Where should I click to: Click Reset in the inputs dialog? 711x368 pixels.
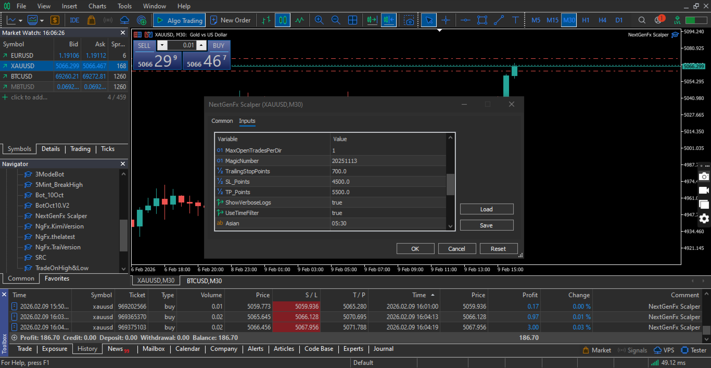[x=499, y=249]
